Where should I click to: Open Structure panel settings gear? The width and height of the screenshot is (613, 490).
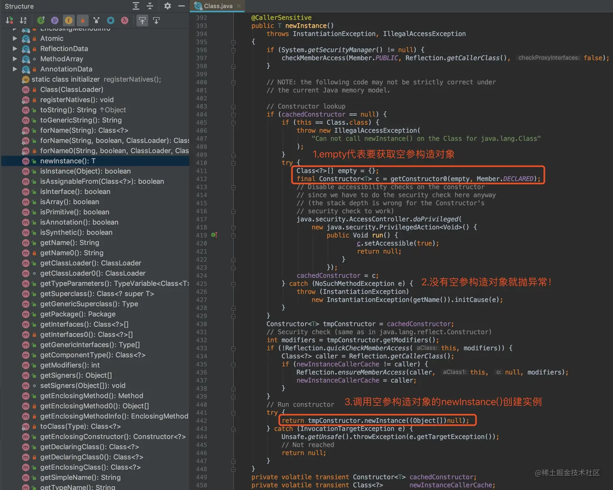(x=167, y=6)
